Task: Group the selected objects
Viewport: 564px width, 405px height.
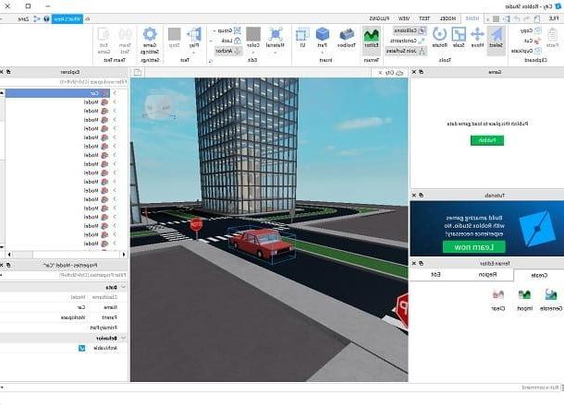Action: (229, 30)
